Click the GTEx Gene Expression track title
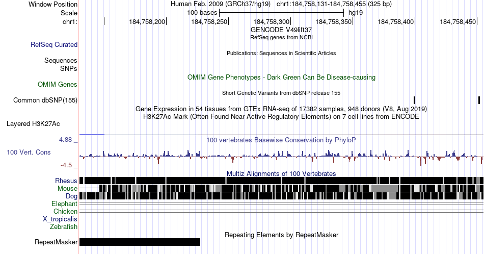 point(281,109)
